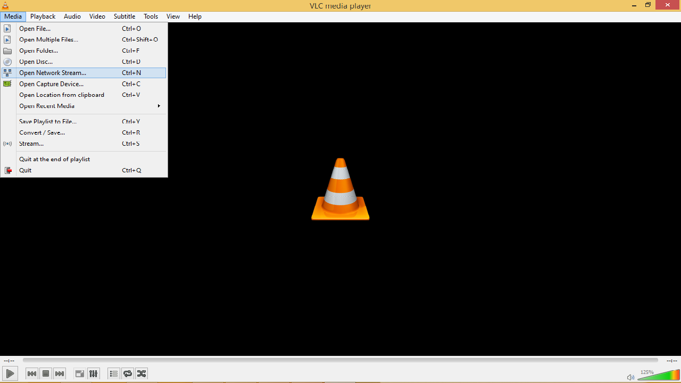Expand the Open Recent Media submenu
Viewport: 681px width, 383px height.
[47, 106]
